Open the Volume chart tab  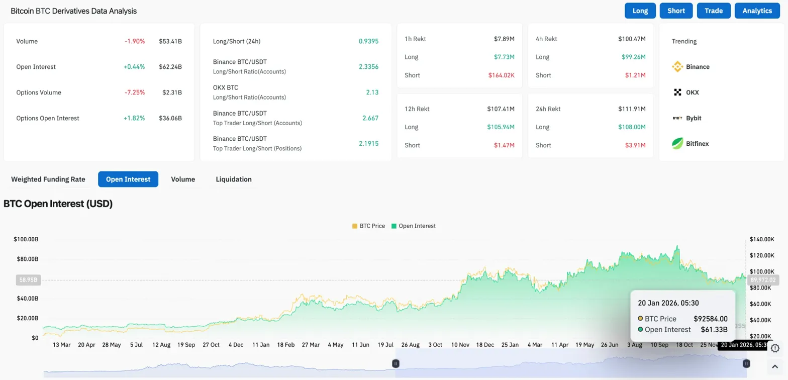pos(183,179)
